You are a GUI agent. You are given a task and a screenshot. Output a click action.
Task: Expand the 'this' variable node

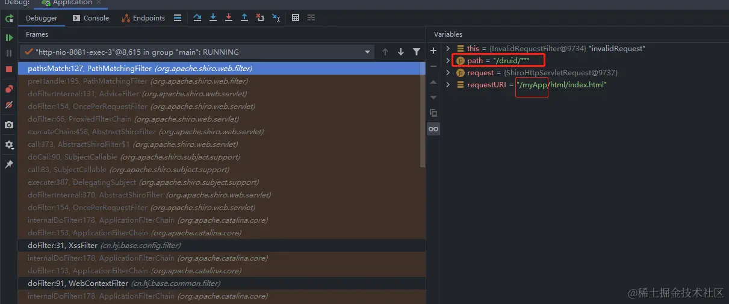(x=448, y=49)
